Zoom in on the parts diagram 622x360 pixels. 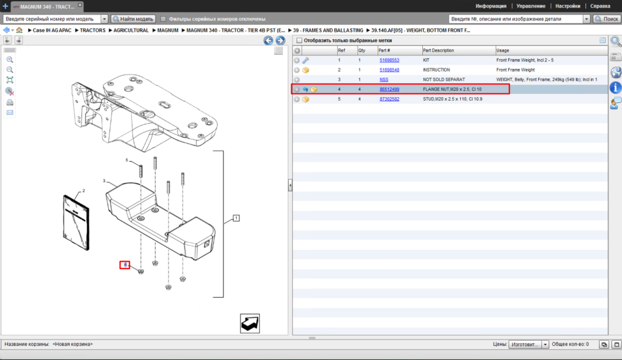(x=10, y=60)
